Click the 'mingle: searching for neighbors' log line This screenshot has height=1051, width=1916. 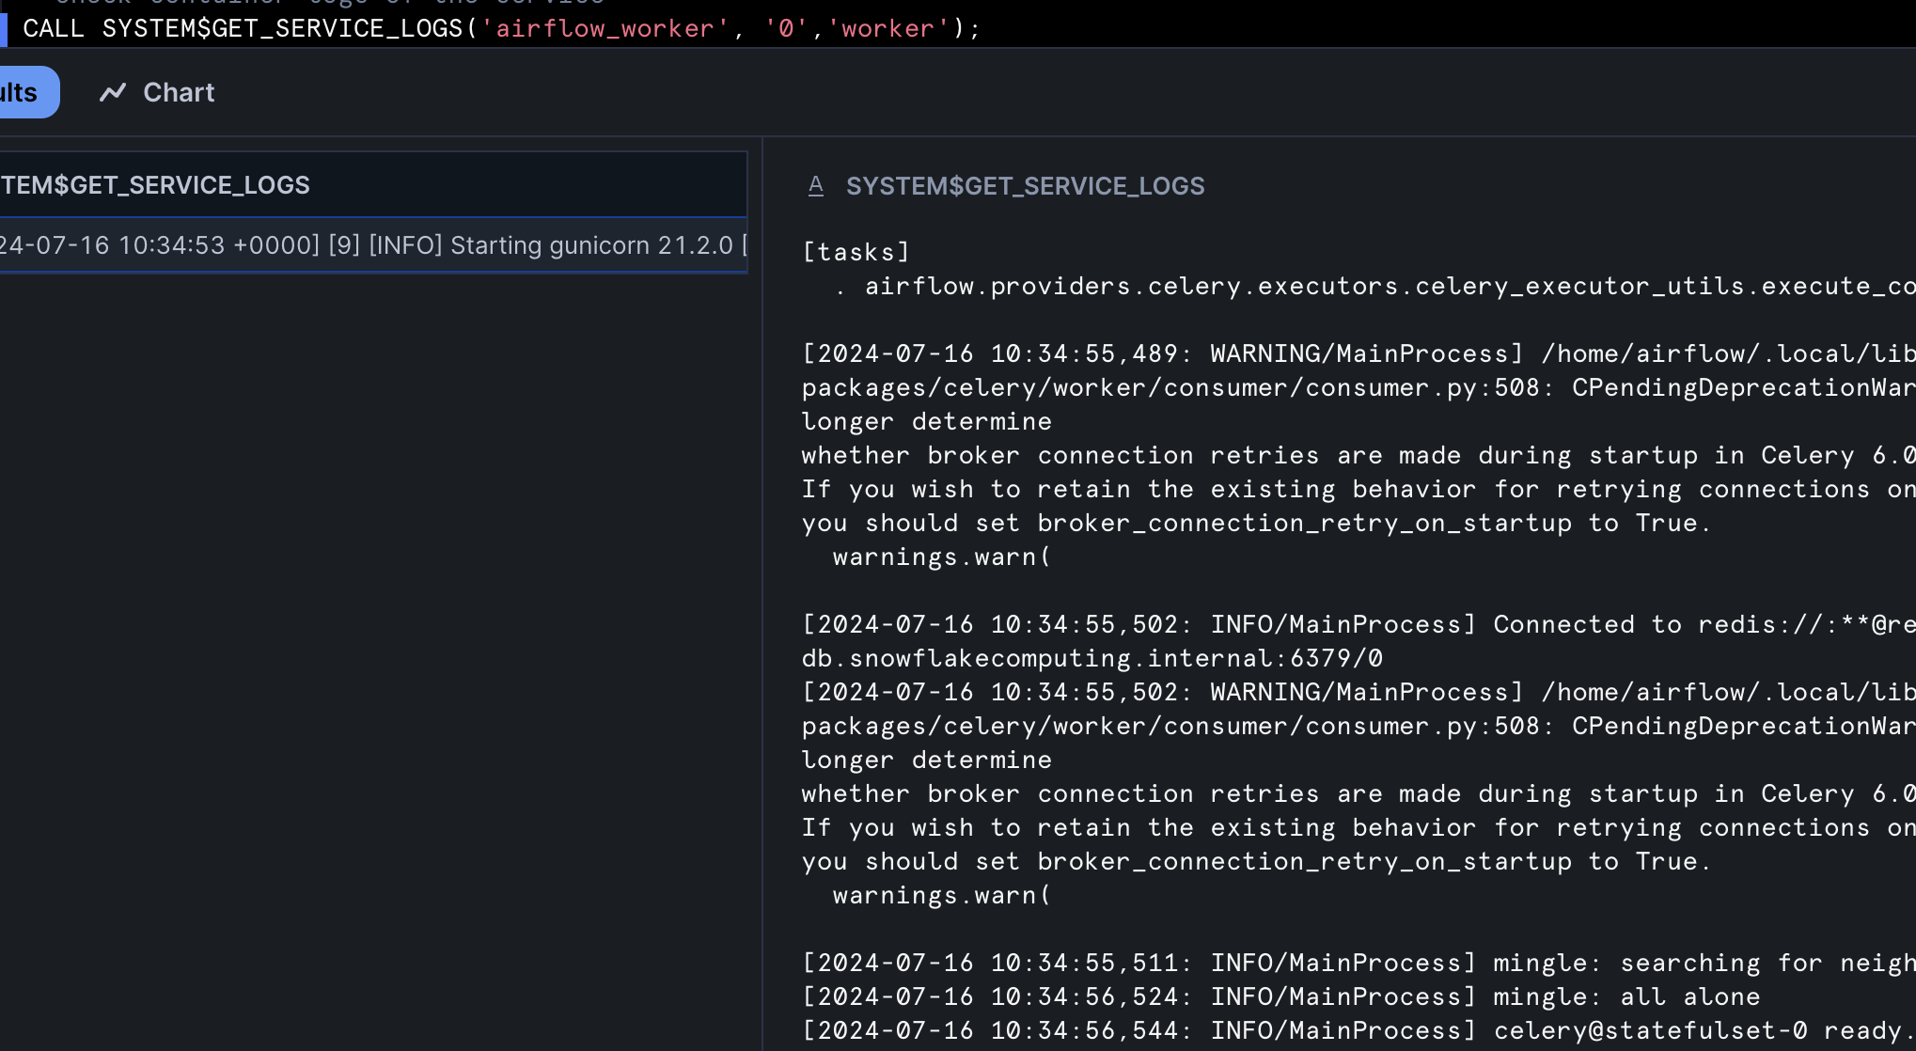(1354, 963)
